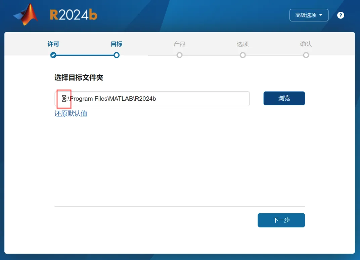Click the 产品 step circle marker
This screenshot has height=260, width=360.
coord(180,55)
